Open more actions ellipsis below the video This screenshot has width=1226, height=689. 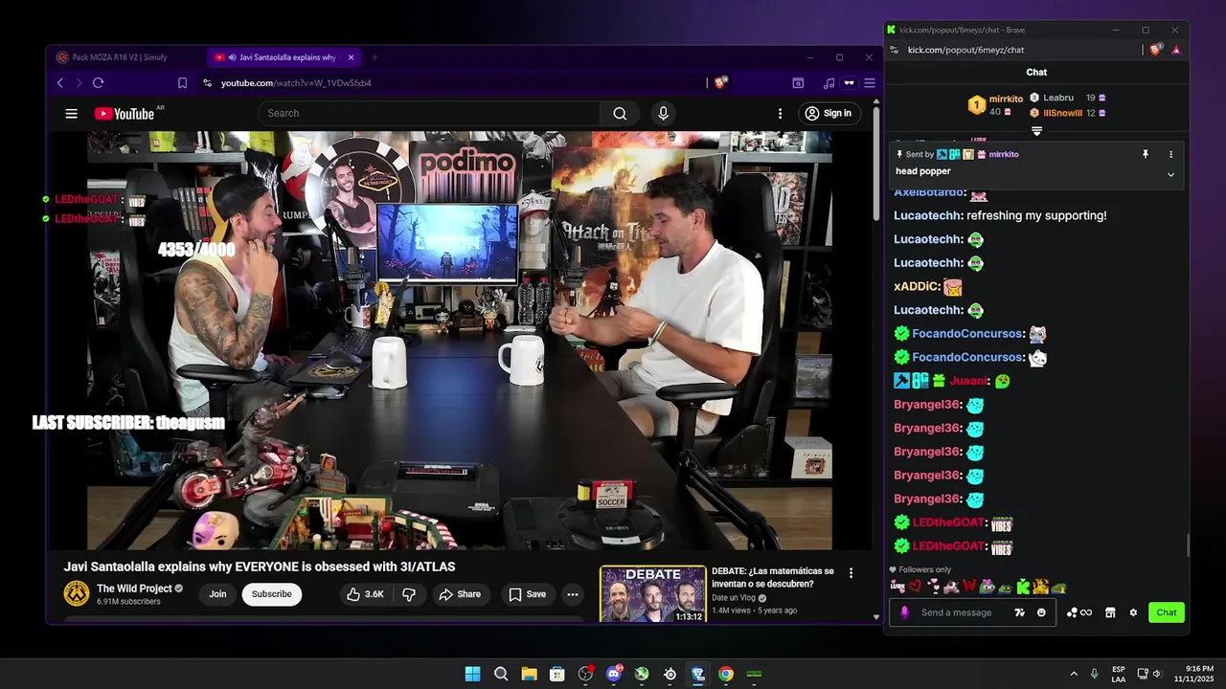click(x=572, y=594)
